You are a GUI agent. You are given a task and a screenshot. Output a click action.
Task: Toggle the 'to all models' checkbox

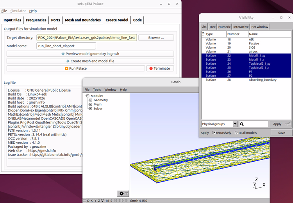(236, 133)
